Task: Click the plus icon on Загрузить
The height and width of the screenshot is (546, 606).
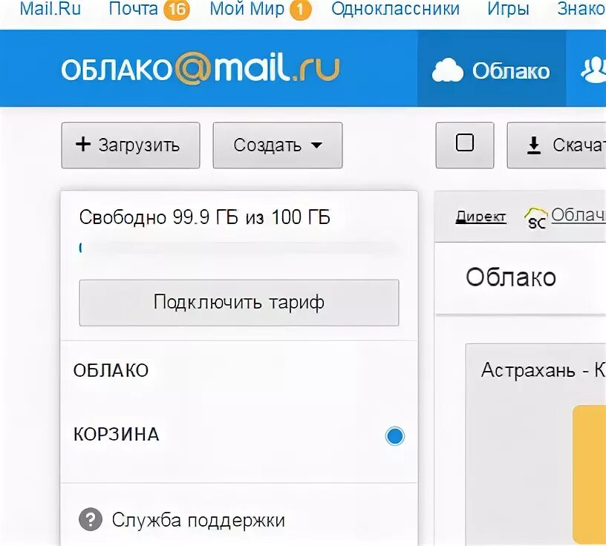Action: 83,145
